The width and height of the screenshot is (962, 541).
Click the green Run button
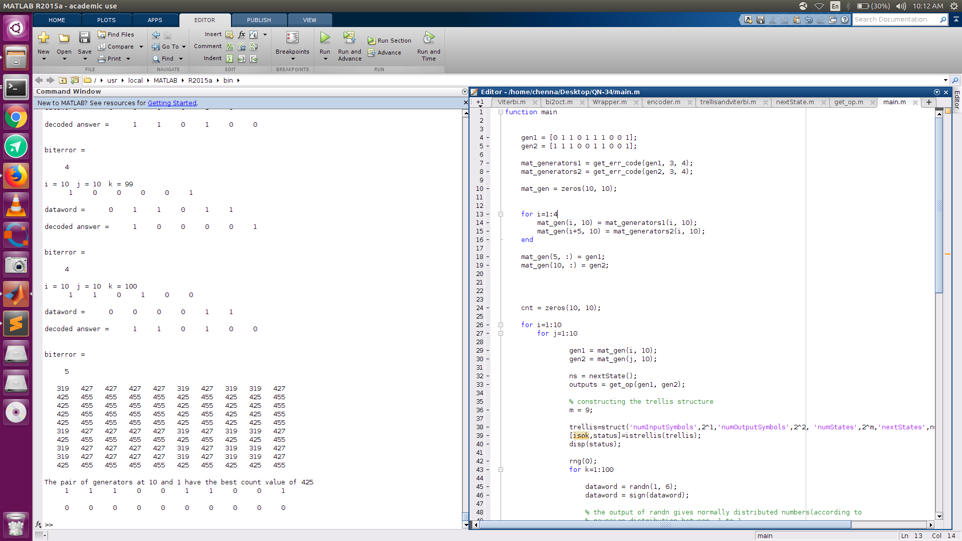pos(325,38)
